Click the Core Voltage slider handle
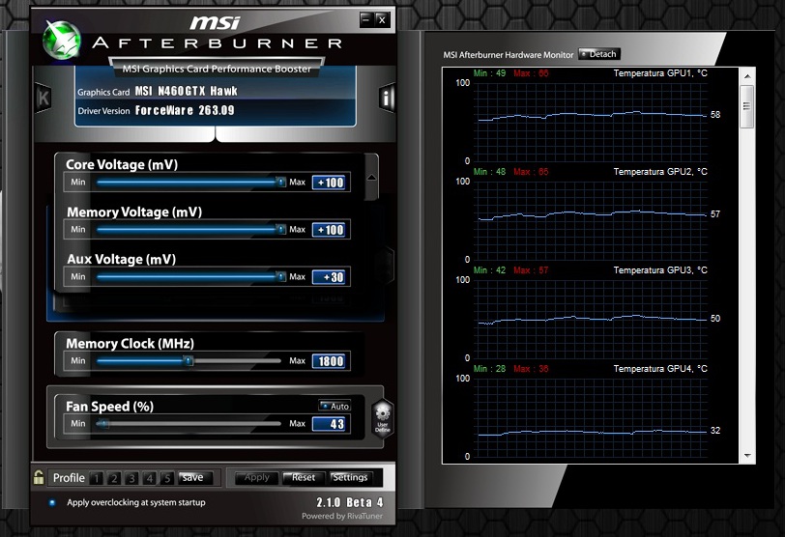The image size is (785, 537). (x=281, y=182)
